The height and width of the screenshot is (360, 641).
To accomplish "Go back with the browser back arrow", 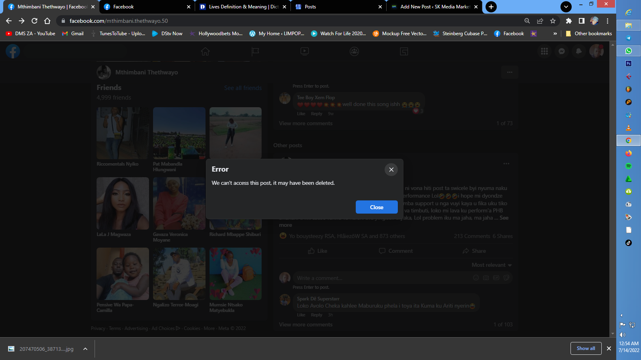I will click(9, 21).
